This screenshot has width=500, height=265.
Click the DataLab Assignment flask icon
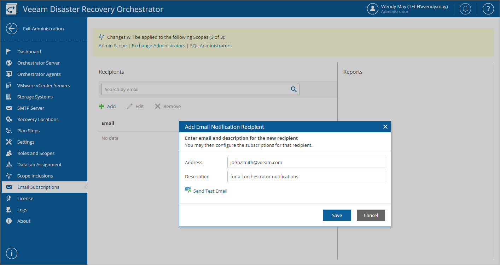(x=9, y=164)
